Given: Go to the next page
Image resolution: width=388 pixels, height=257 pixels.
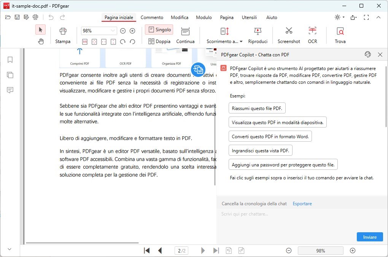Looking at the screenshot, I should pos(203,251).
